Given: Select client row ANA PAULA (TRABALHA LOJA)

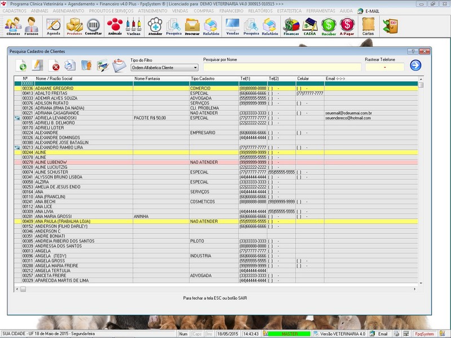Looking at the screenshot, I should pyautogui.click(x=216, y=221).
